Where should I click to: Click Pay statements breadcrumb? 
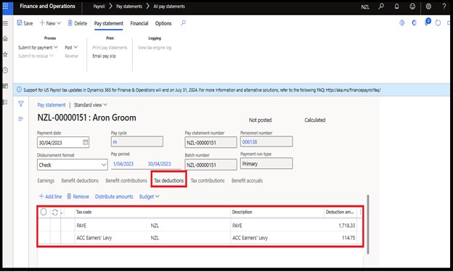click(x=128, y=7)
